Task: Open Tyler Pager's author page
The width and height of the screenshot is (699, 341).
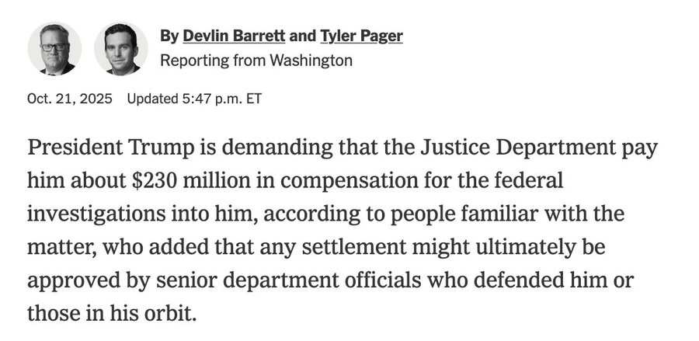Action: pos(361,36)
